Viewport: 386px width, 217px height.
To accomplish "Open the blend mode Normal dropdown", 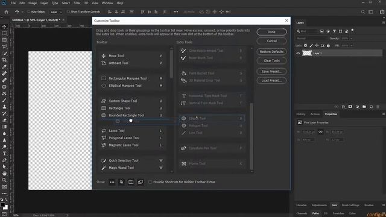I will pos(312,39).
